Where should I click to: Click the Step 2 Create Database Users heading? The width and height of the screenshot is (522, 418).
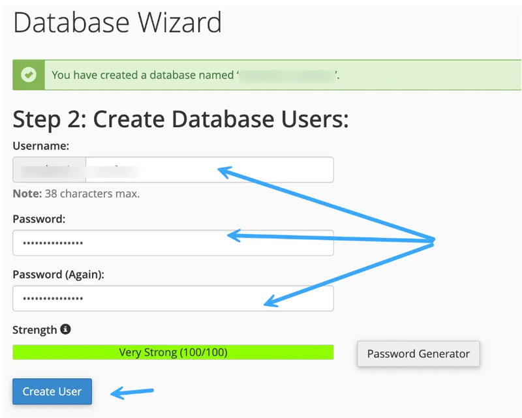click(x=181, y=119)
